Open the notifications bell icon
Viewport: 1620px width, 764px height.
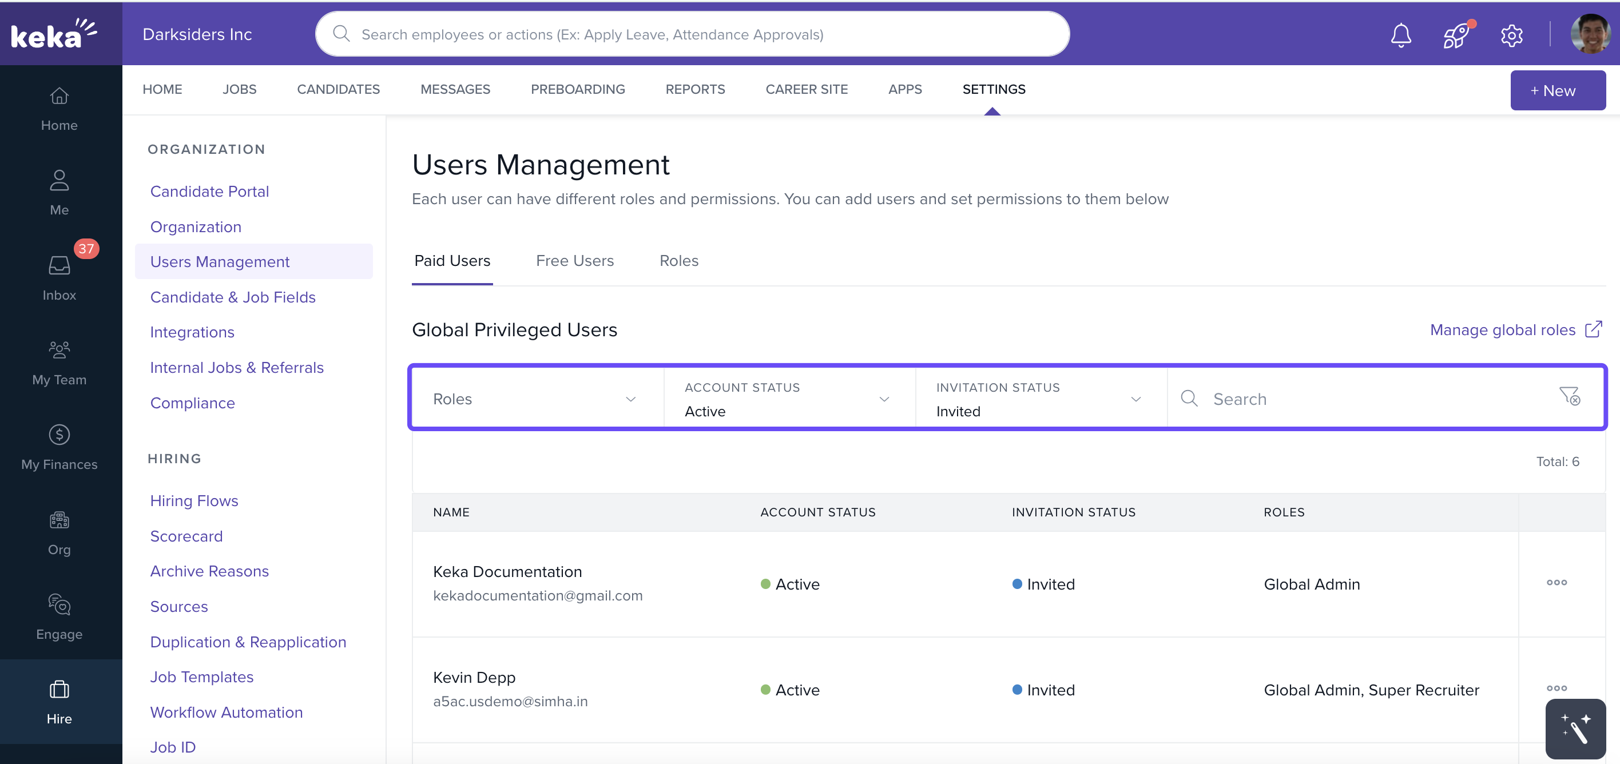(1400, 34)
